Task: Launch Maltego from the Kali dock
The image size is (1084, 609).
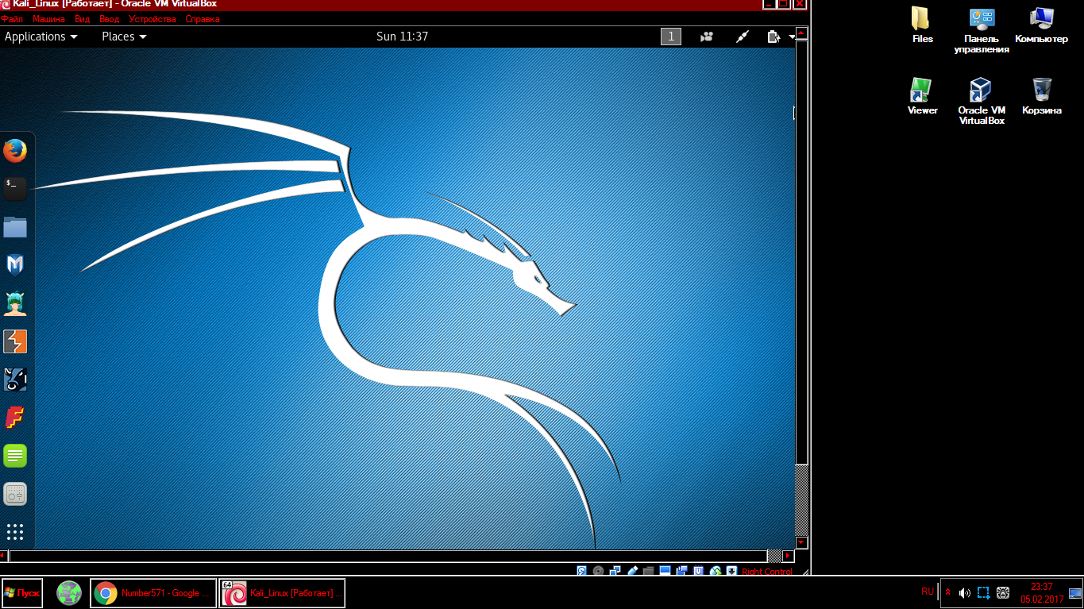Action: pos(15,380)
